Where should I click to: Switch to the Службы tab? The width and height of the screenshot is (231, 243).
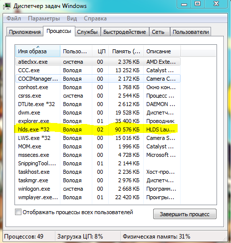tap(87, 32)
